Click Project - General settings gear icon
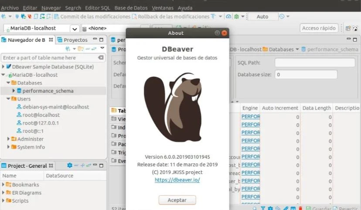 click(x=69, y=166)
